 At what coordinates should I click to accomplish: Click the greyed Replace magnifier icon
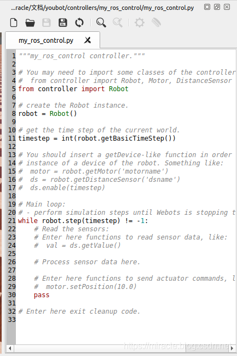118,23
